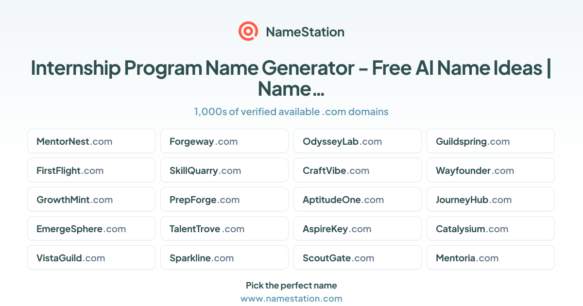Select the Forgeway.com domain card
Screen dimensions: 583x306
[224, 141]
